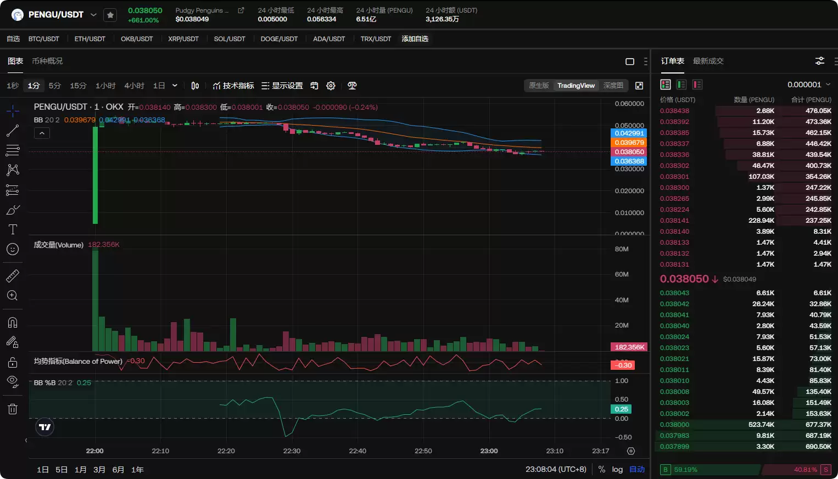Expand the order book precision 0.000001 dropdown
838x479 pixels.
(809, 84)
